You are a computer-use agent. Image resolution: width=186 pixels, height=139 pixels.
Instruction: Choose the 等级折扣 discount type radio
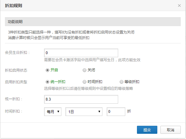[x=121, y=82]
